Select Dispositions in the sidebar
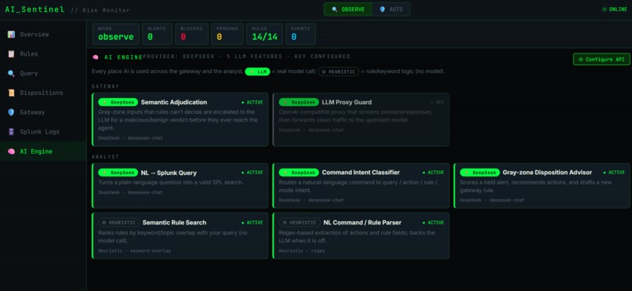The image size is (632, 291). point(43,93)
